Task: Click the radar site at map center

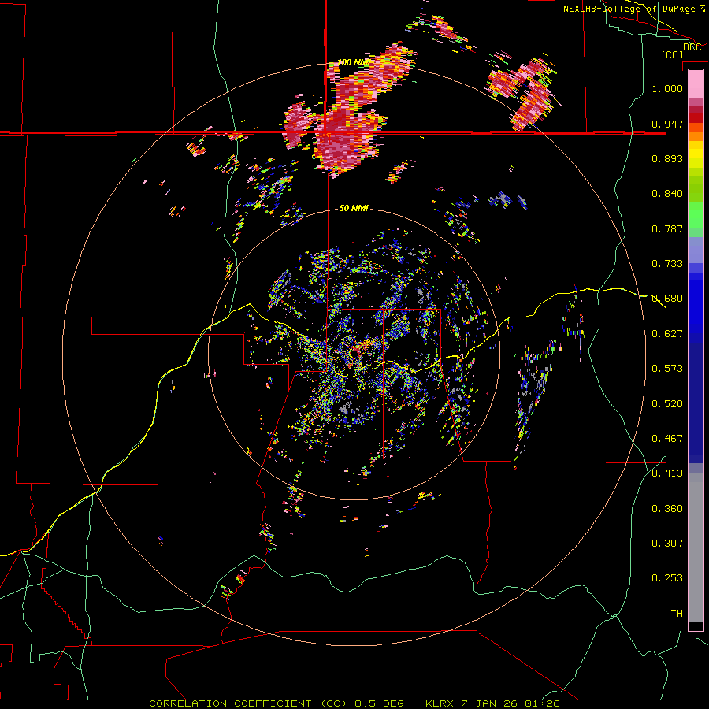Action: coord(354,354)
